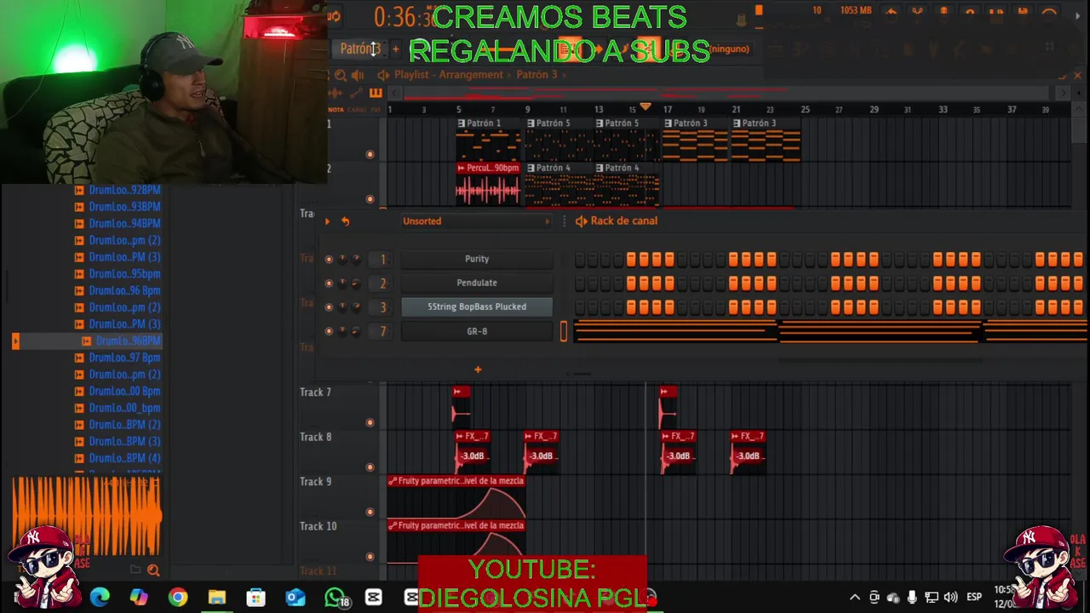Click Playlist label in title bar
The width and height of the screenshot is (1090, 613).
click(411, 75)
